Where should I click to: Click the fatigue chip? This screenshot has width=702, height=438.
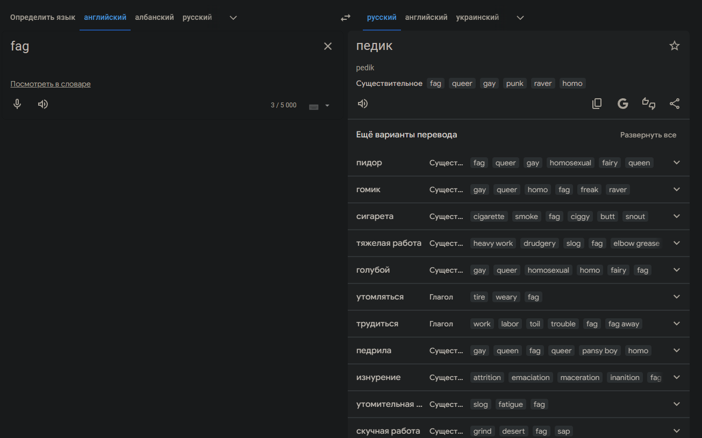(x=511, y=404)
